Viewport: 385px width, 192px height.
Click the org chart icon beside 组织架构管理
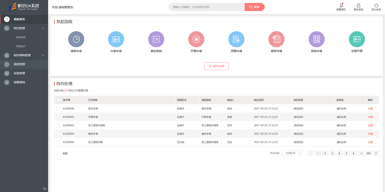pyautogui.click(x=7, y=55)
